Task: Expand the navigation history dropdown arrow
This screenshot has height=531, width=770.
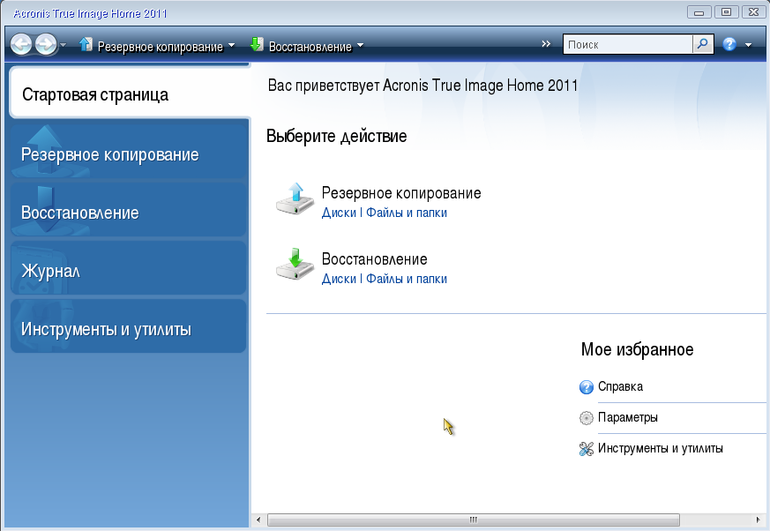Action: [x=64, y=45]
